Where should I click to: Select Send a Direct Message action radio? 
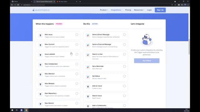(124, 35)
